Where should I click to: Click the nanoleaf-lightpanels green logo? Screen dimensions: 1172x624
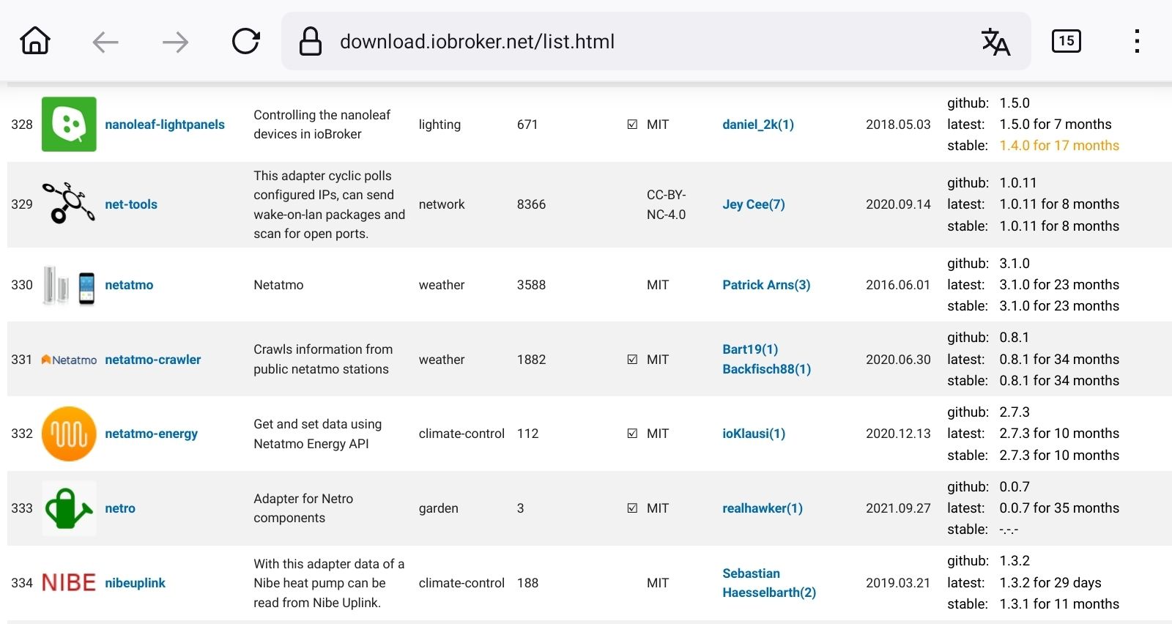point(69,125)
